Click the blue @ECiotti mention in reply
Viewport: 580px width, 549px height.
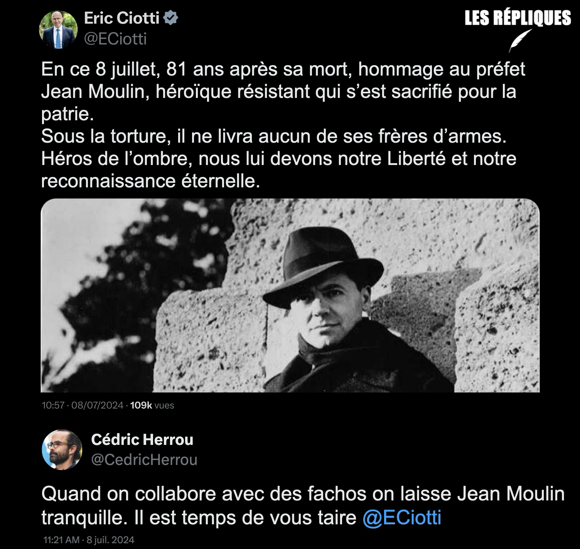point(402,518)
